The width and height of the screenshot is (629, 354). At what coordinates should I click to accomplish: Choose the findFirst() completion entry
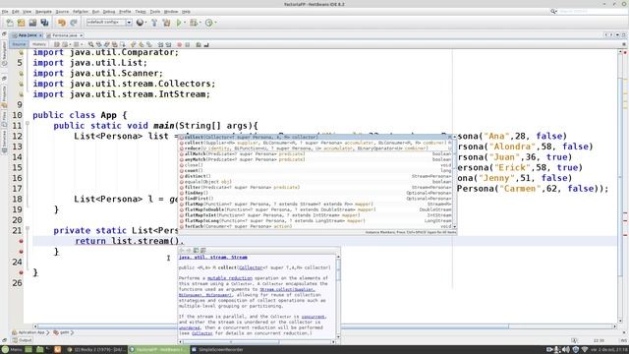tap(315, 199)
